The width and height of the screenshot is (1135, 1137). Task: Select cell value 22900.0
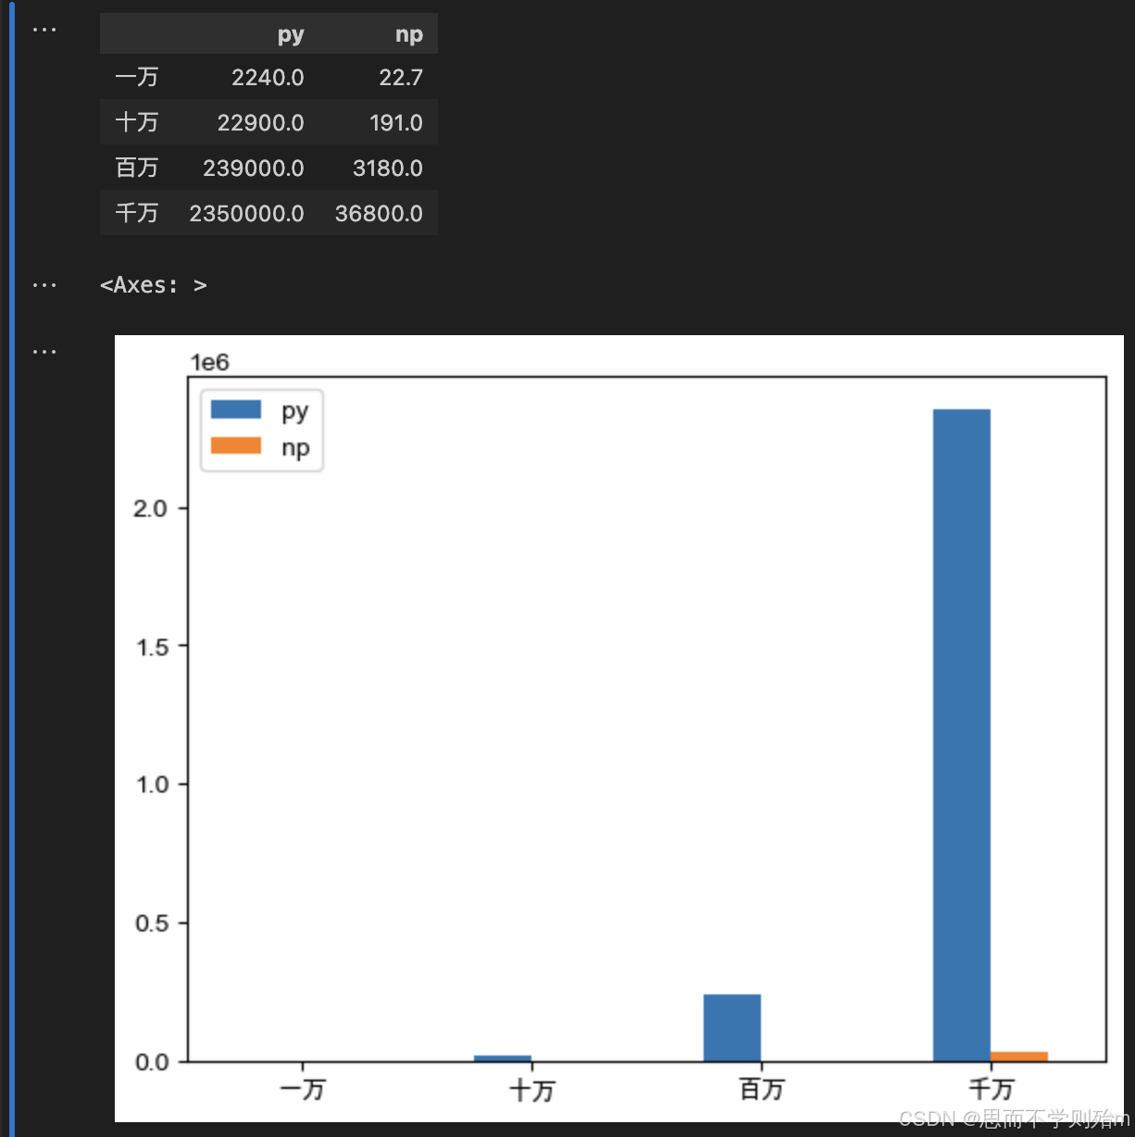pos(261,123)
